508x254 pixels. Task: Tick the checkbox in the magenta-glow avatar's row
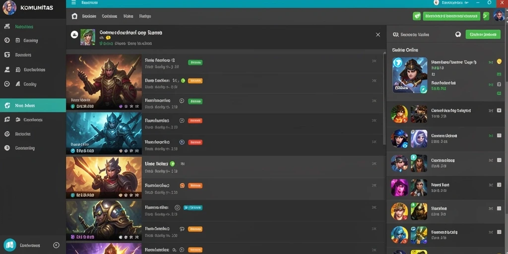click(499, 185)
